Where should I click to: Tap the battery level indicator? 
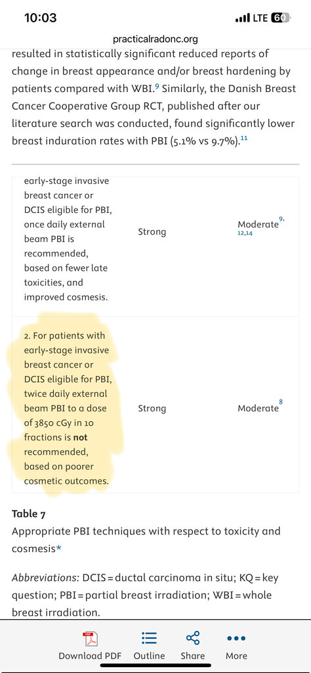(280, 18)
